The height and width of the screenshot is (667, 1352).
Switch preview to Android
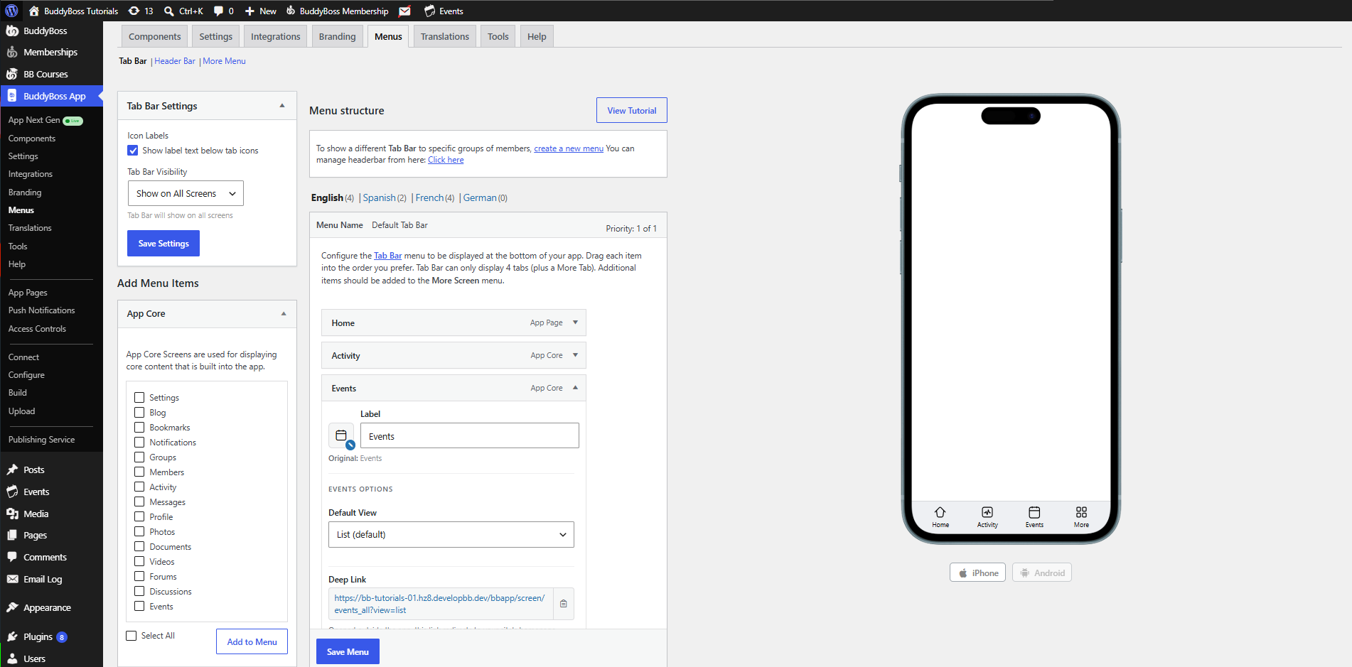point(1042,573)
